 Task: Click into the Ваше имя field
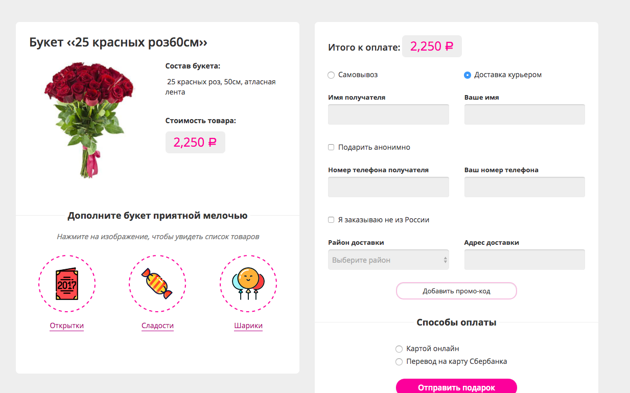tap(524, 114)
